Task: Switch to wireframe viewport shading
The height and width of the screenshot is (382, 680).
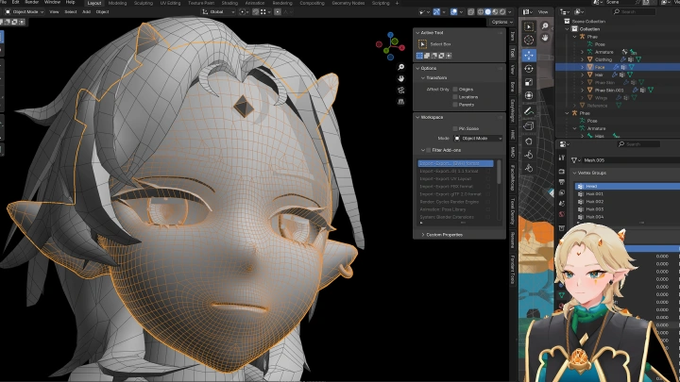Action: [x=481, y=12]
